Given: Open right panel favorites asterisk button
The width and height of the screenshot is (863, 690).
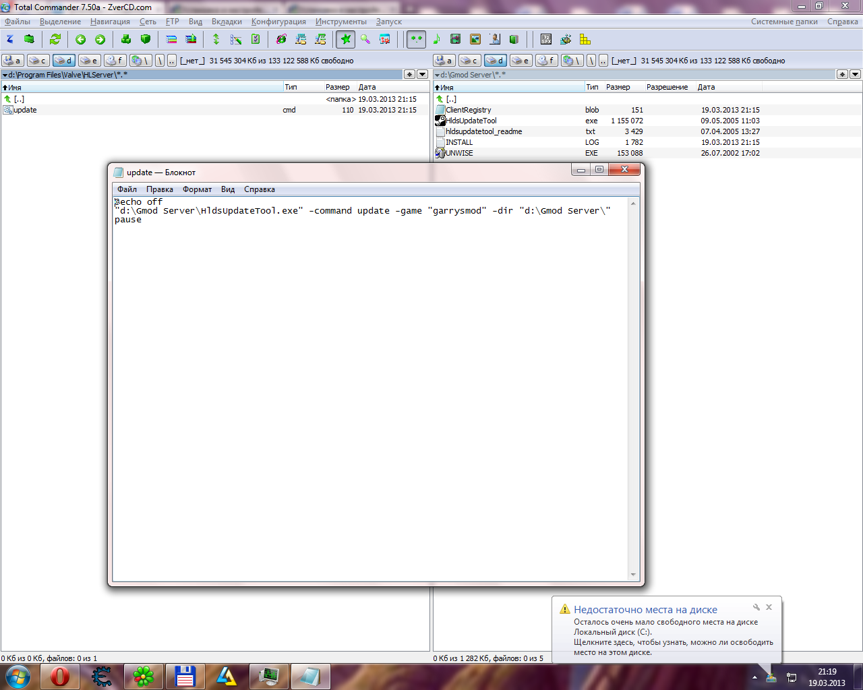Looking at the screenshot, I should pos(842,75).
